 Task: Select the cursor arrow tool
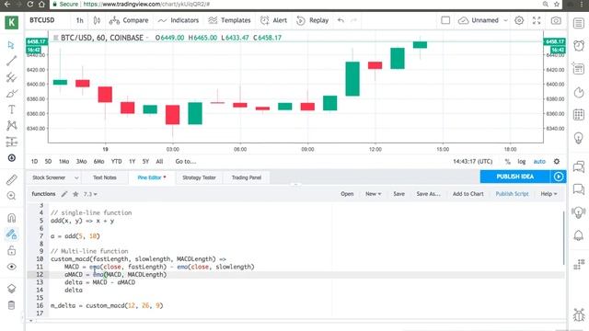coord(11,45)
